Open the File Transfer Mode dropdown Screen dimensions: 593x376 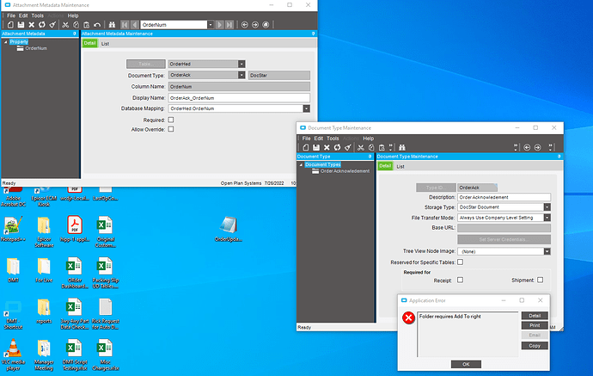click(x=547, y=218)
